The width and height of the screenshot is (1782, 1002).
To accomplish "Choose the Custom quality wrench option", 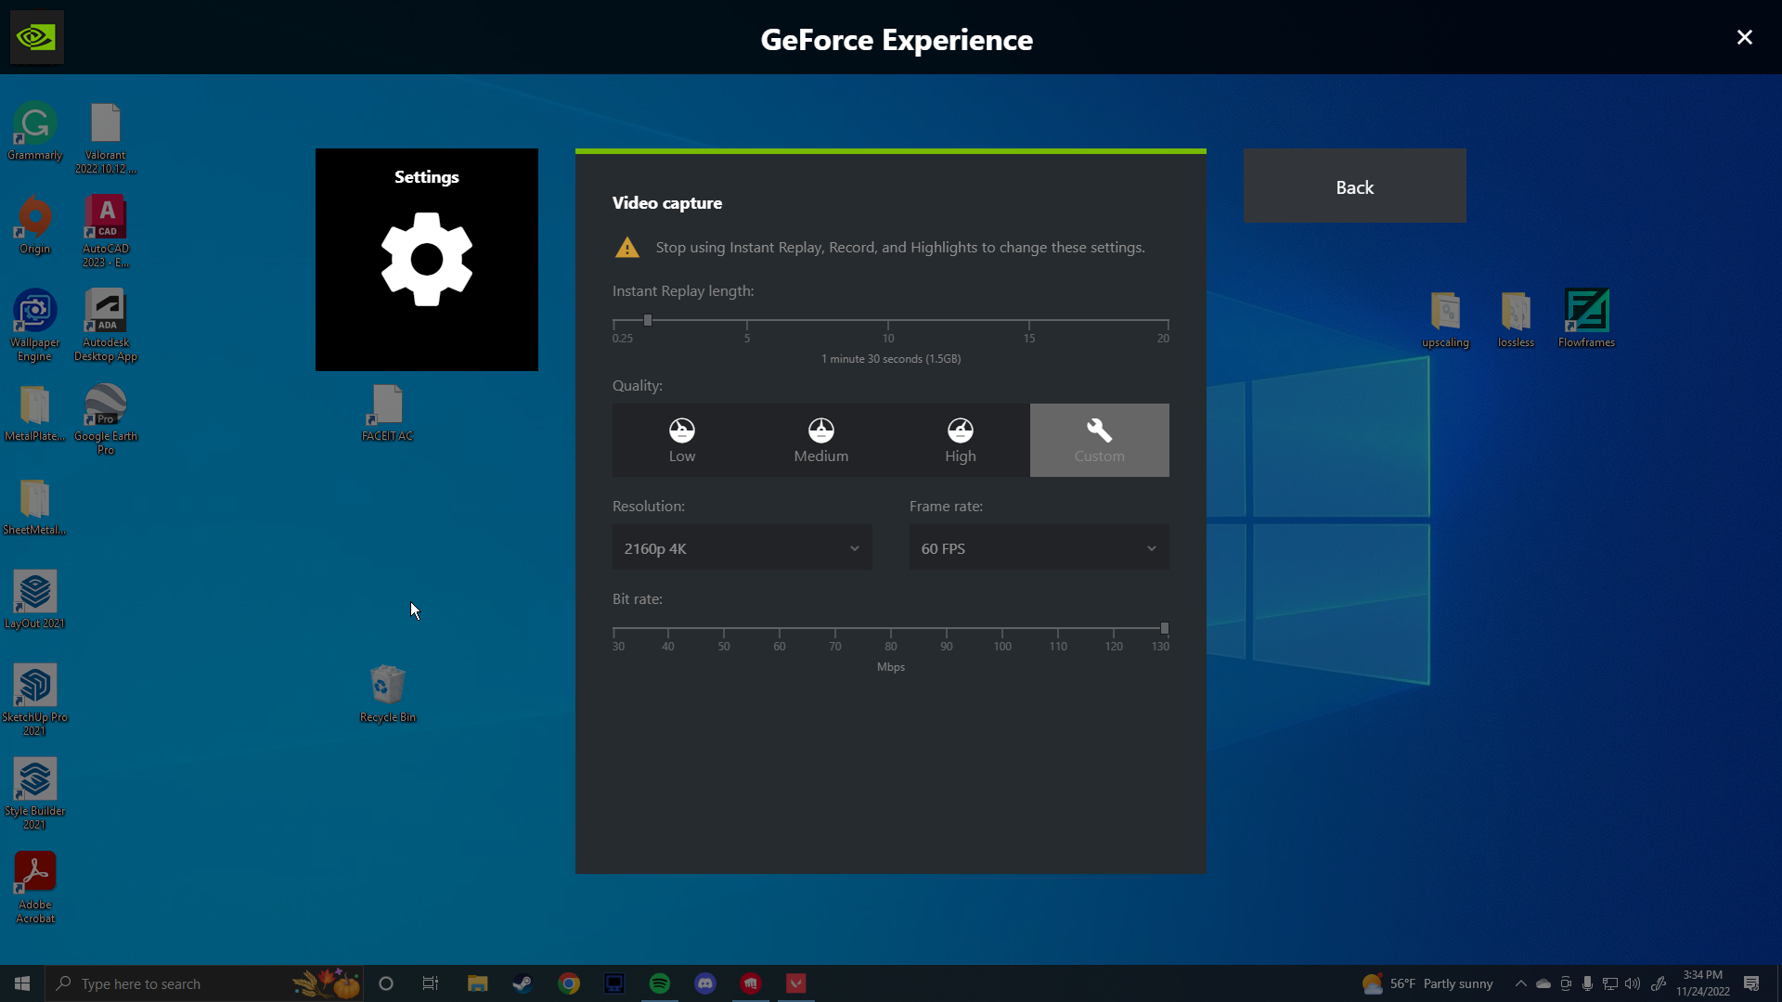I will 1100,440.
